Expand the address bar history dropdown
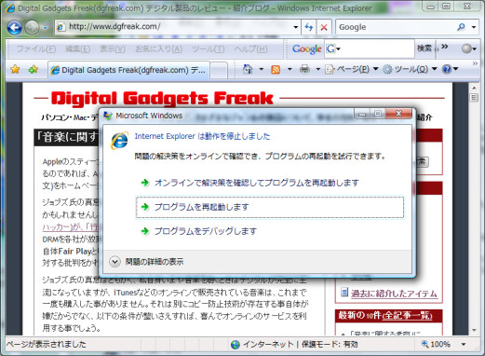Image resolution: width=485 pixels, height=356 pixels. pos(296,27)
